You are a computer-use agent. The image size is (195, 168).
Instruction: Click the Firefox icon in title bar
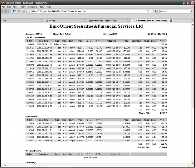[x=2, y=2]
